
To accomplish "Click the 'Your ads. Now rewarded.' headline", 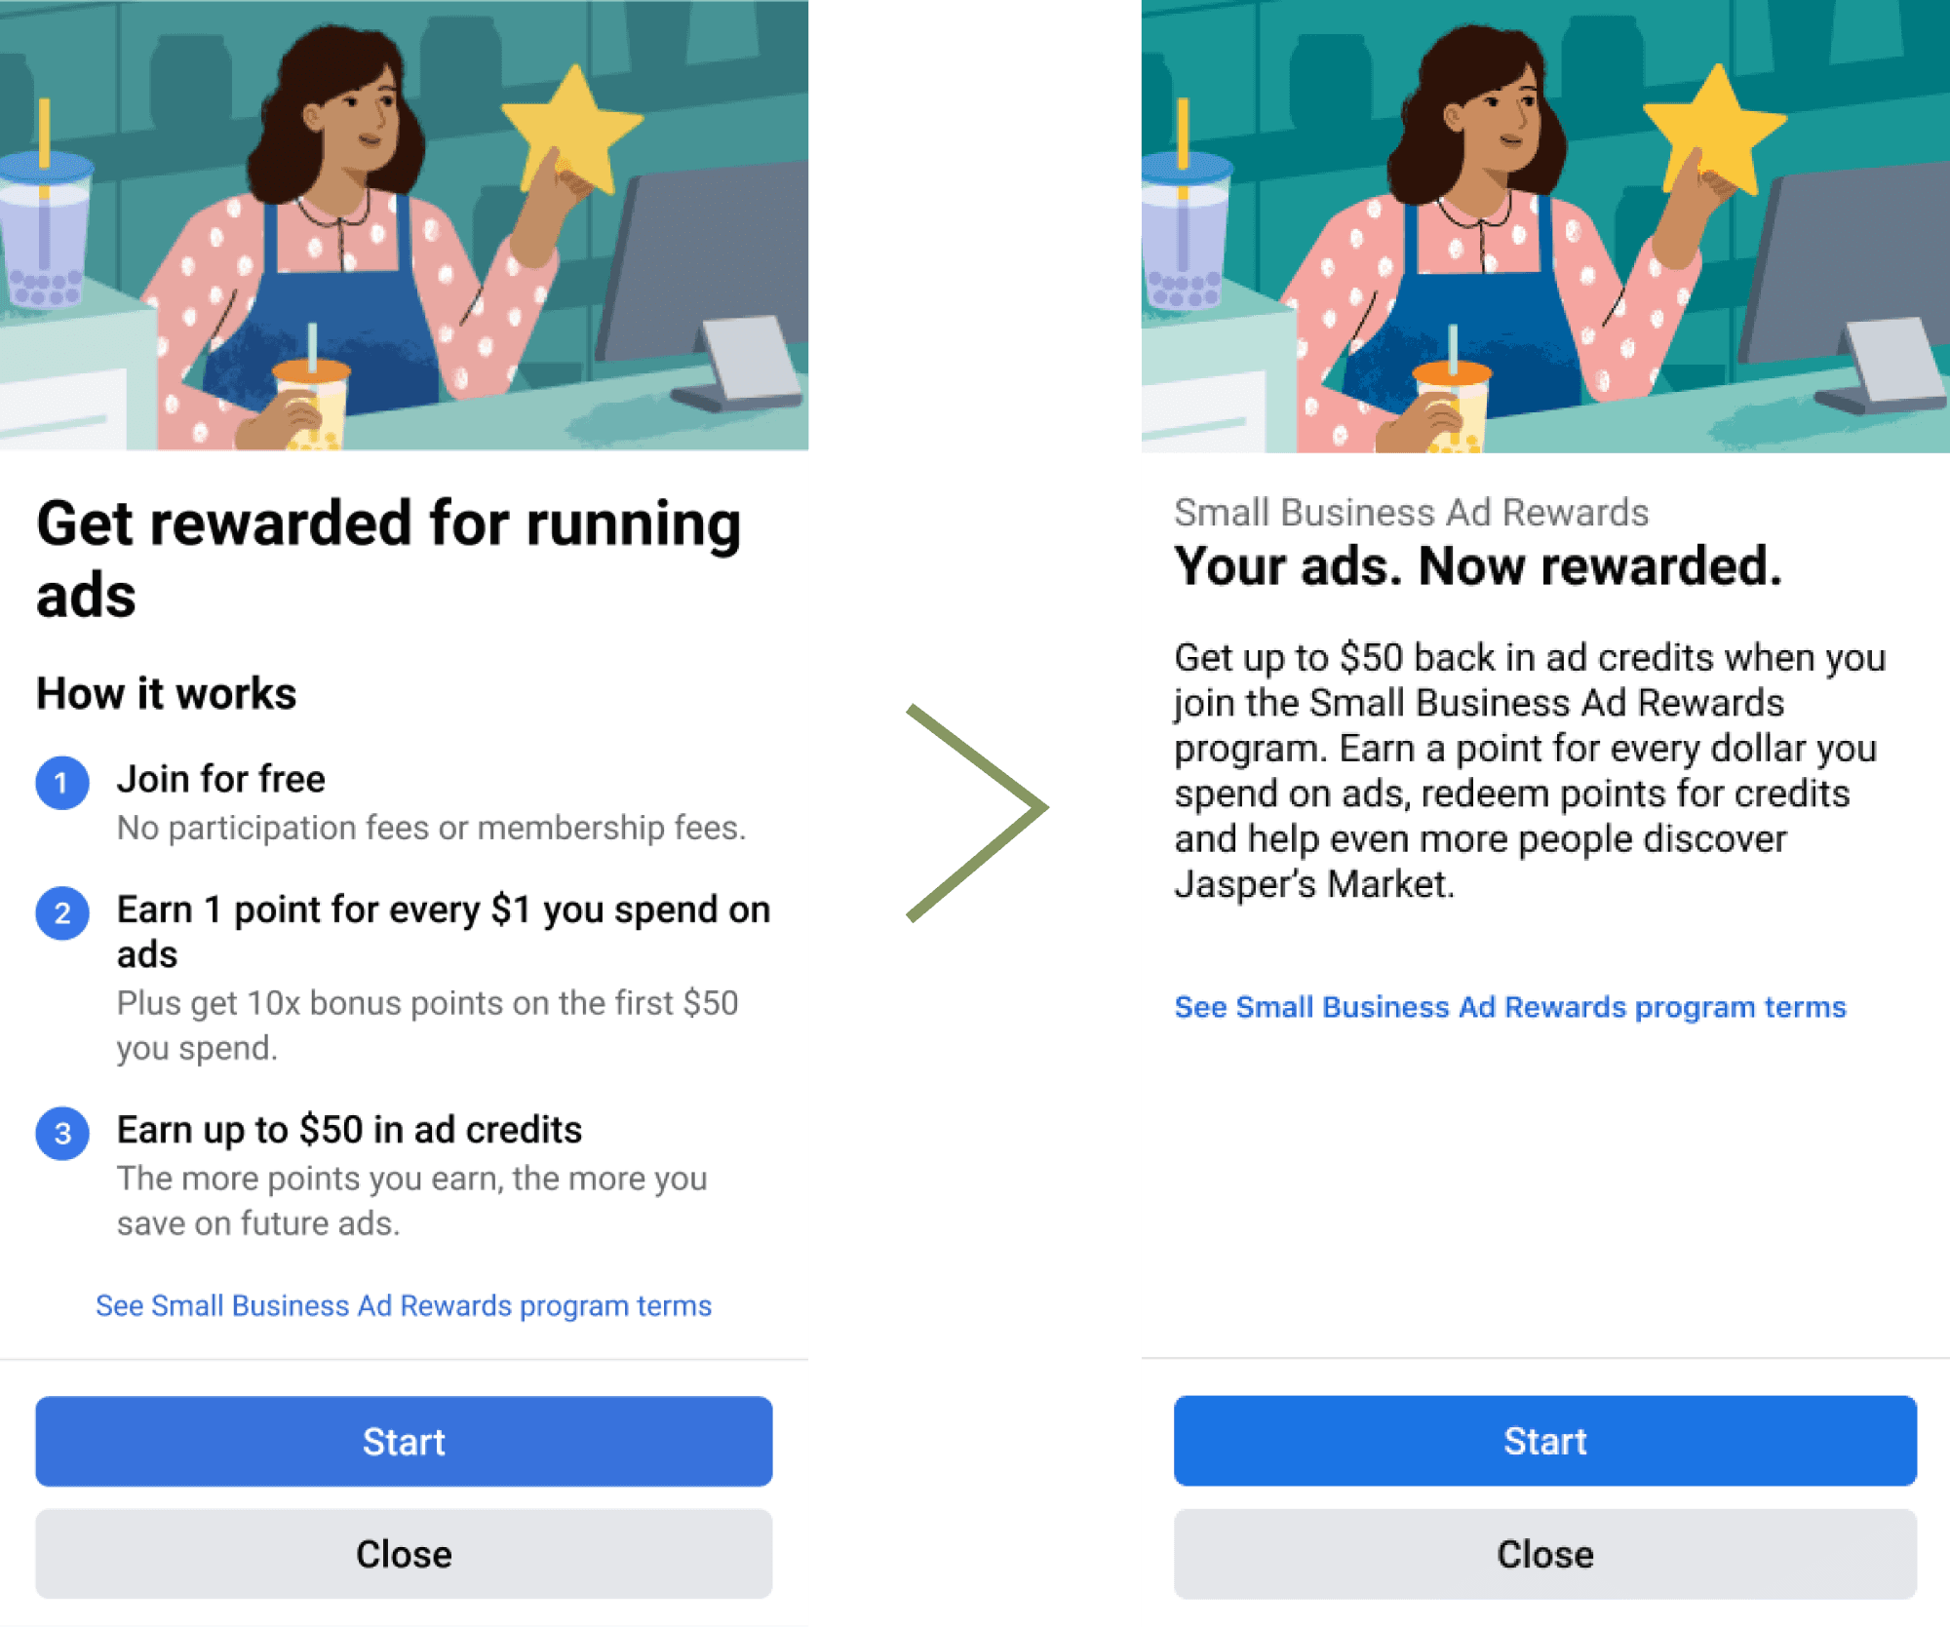I will coord(1478,566).
